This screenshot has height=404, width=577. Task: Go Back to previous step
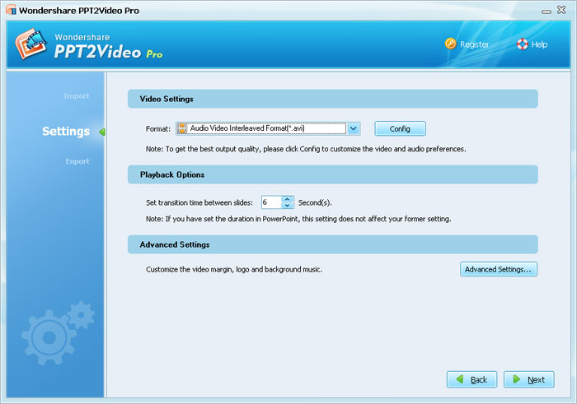pos(472,379)
